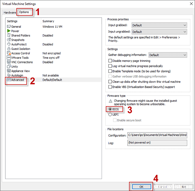195x191 pixels.
Task: Click the Log location field
Action: [157, 143]
